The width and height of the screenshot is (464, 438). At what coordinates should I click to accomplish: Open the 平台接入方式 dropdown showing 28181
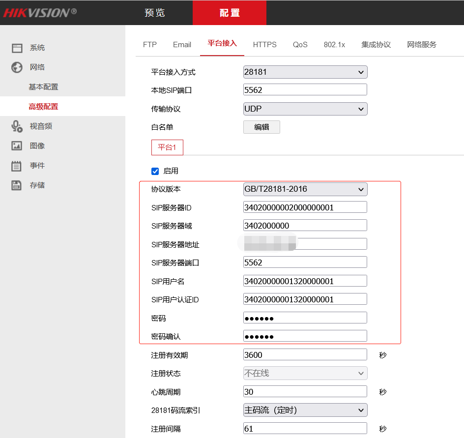pyautogui.click(x=305, y=72)
